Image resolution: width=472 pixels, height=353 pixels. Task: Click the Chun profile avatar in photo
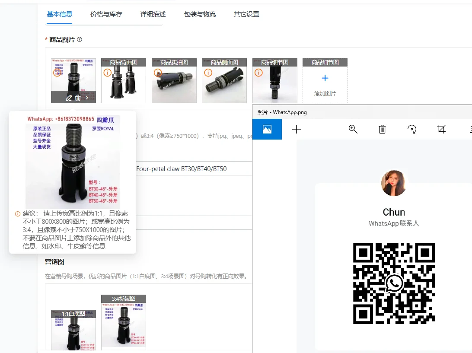tap(393, 183)
